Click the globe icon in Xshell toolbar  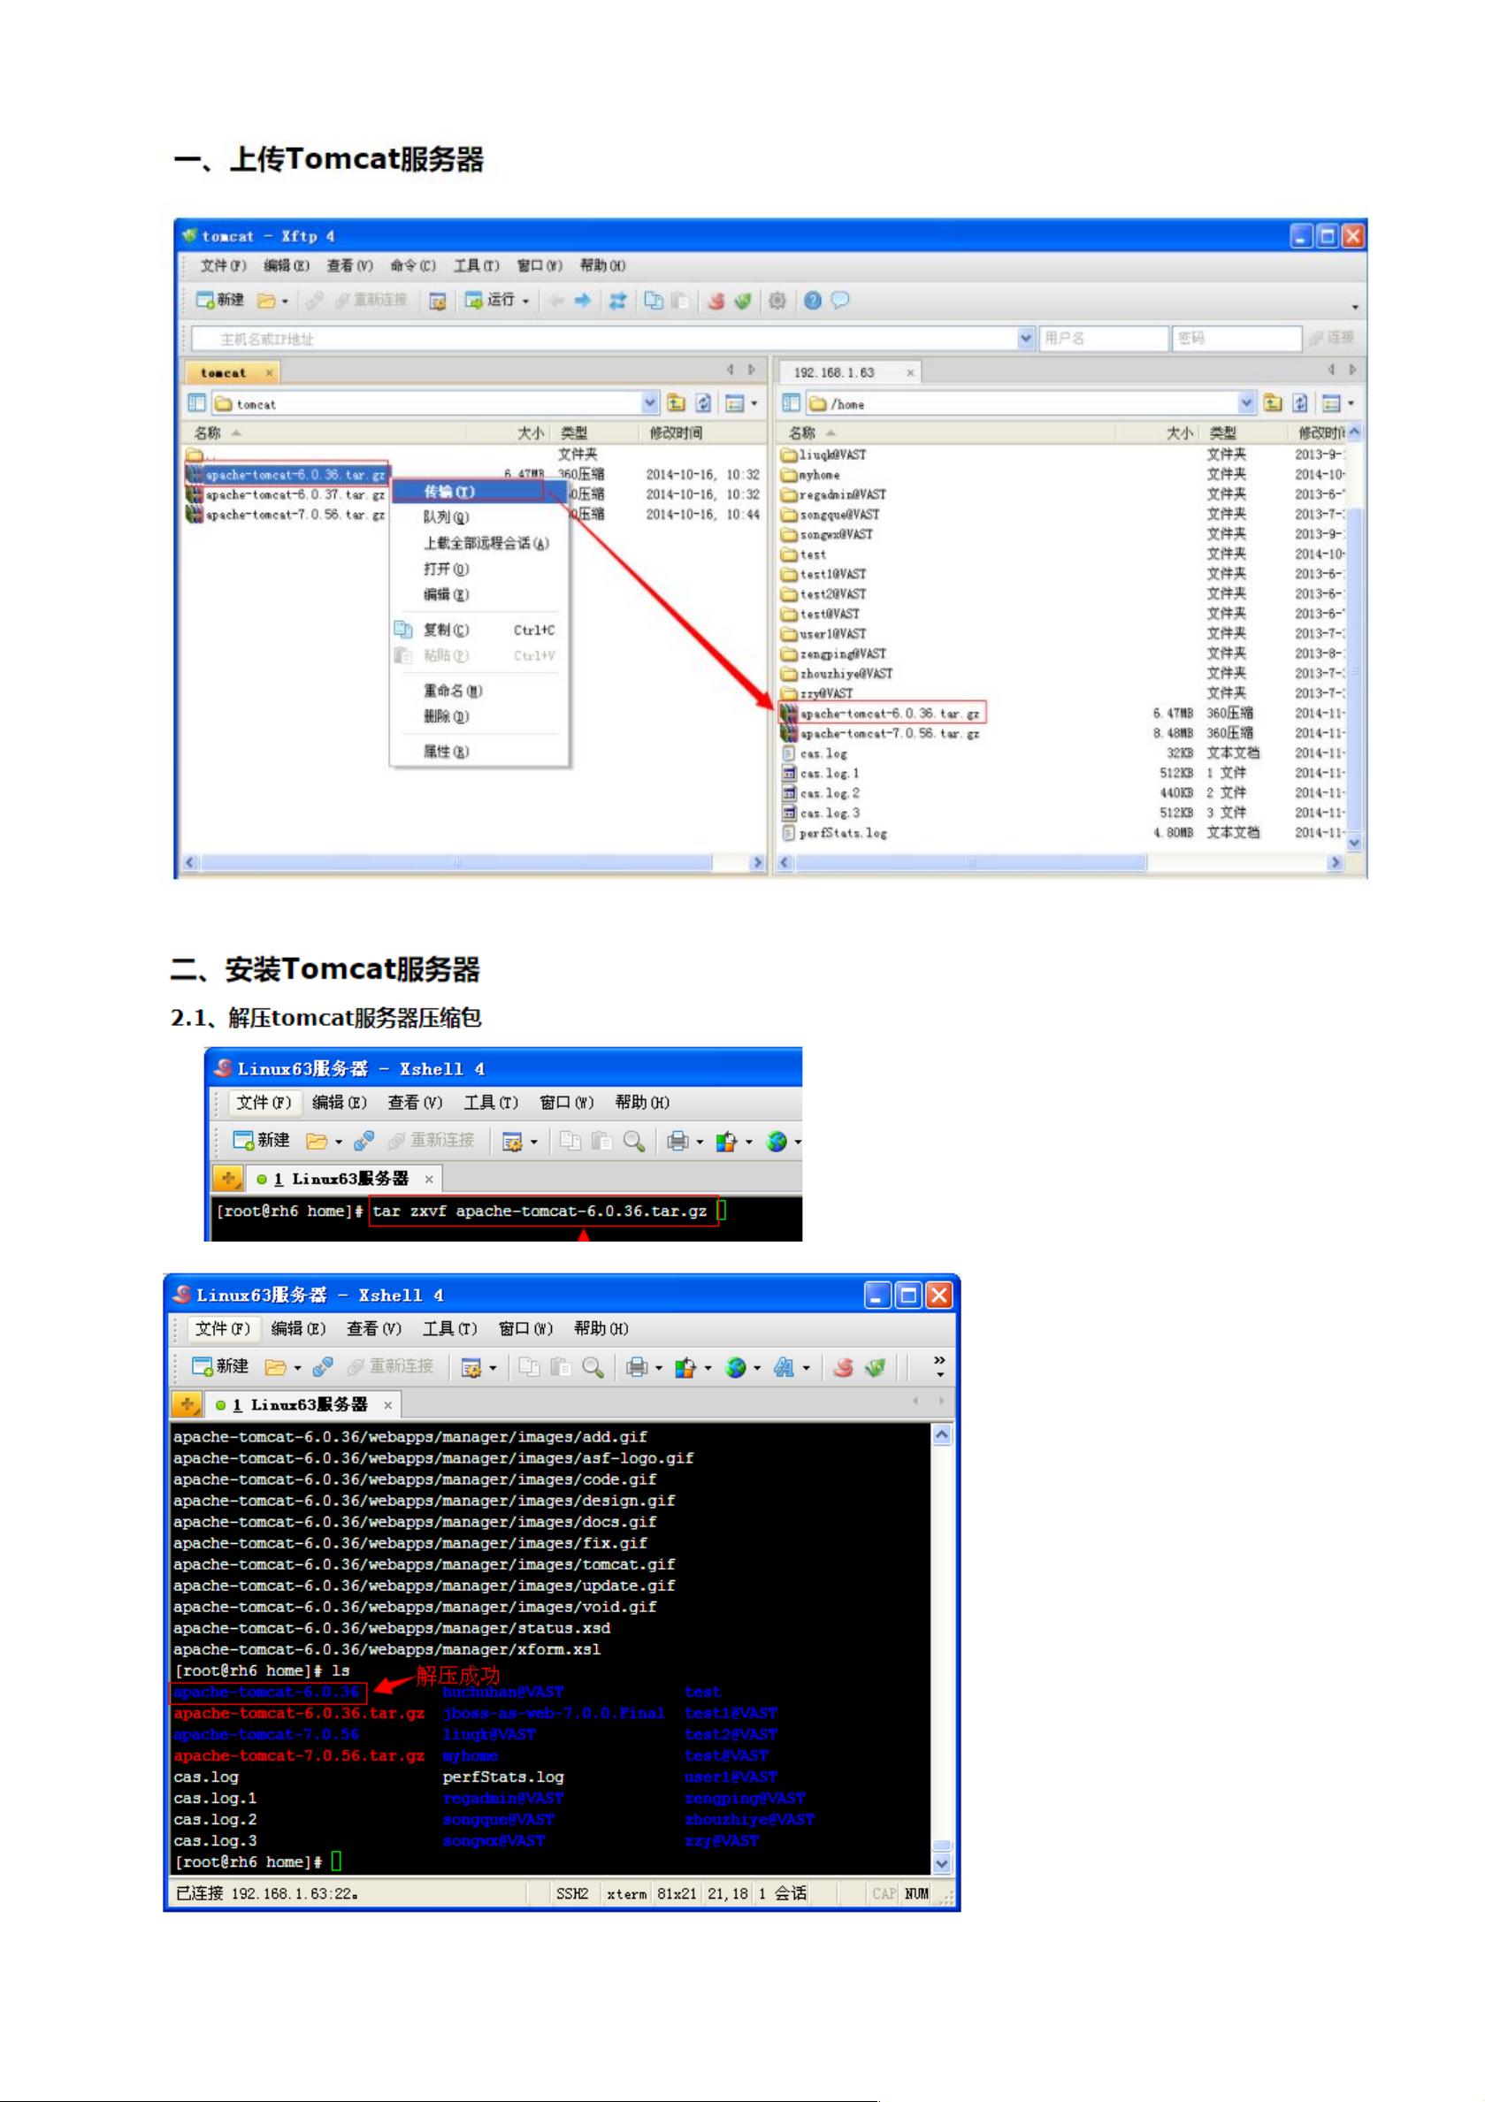(735, 1367)
